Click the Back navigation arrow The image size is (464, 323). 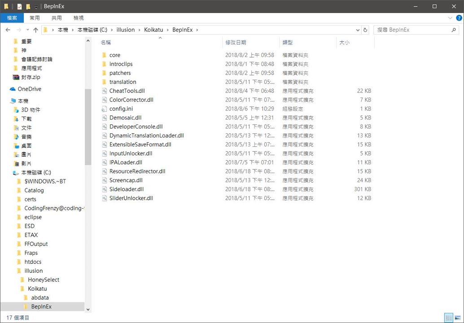tap(8, 30)
